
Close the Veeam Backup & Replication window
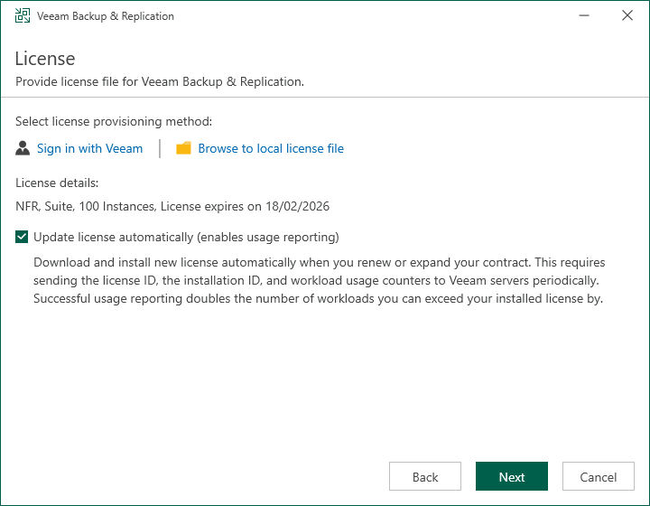pos(627,16)
